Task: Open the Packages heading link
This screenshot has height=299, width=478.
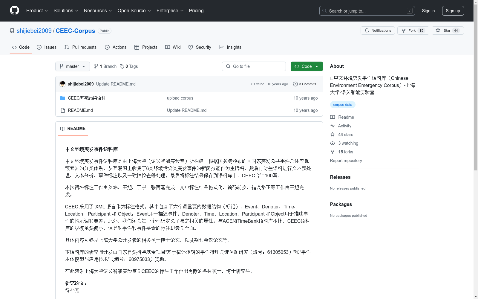Action: point(341,204)
